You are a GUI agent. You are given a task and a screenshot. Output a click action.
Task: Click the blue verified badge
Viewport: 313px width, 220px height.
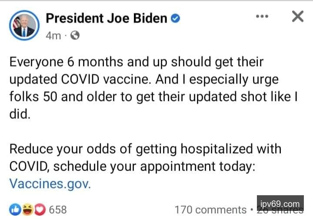click(x=175, y=19)
